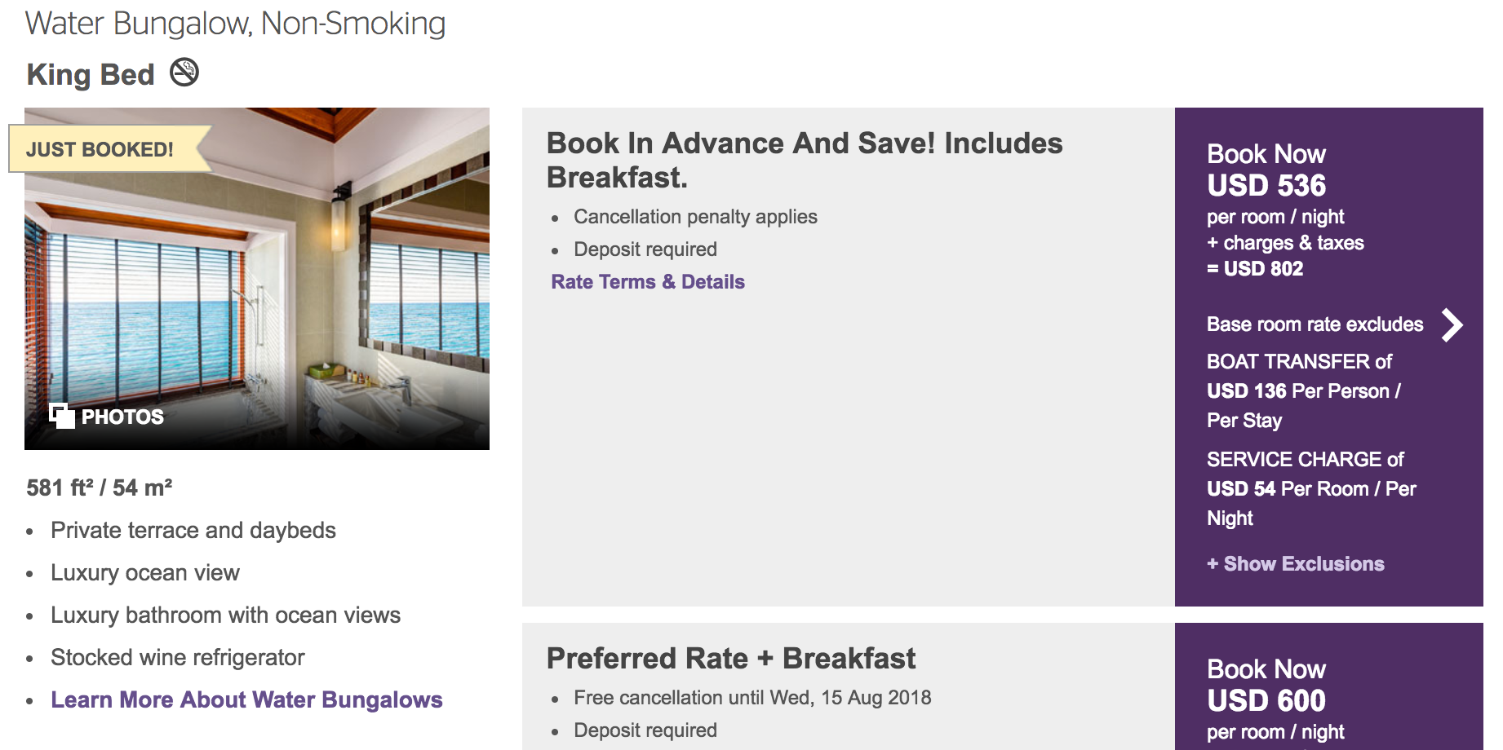Open the photo gallery icon on room image
Viewport: 1503px width, 750px height.
click(61, 416)
